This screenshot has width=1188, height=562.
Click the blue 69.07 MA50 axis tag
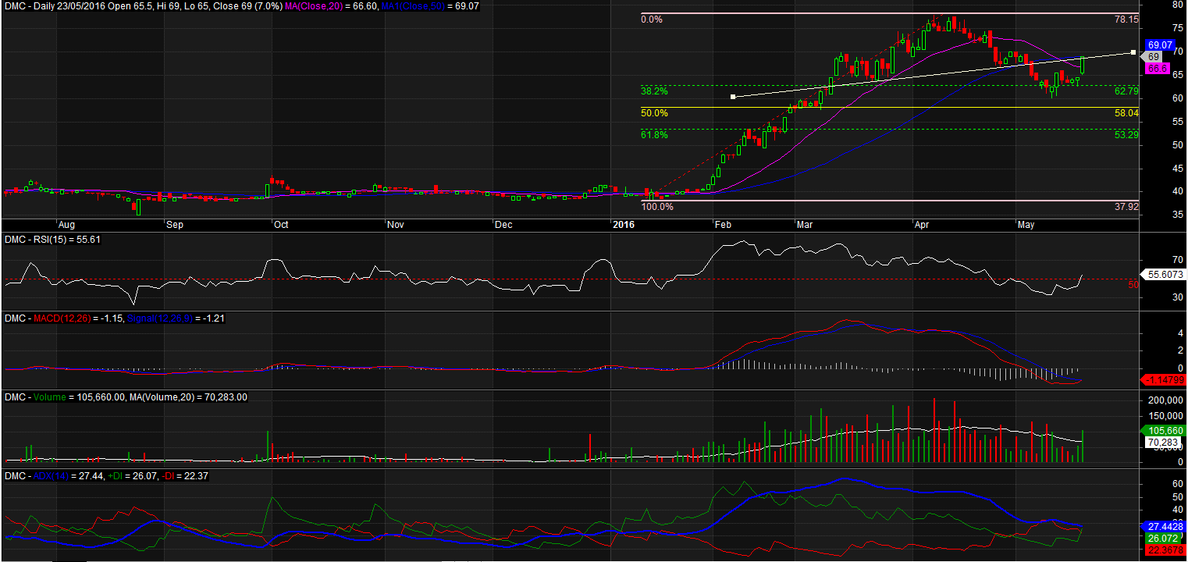click(x=1156, y=45)
